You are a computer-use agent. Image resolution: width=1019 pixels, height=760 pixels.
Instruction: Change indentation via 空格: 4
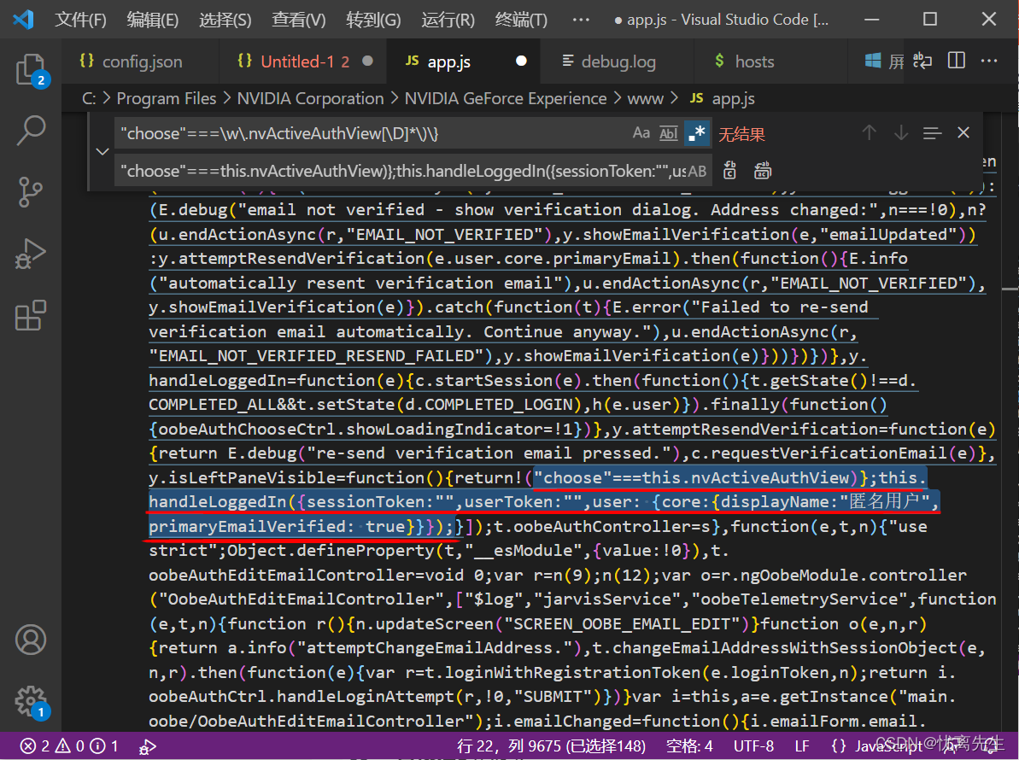tap(689, 746)
